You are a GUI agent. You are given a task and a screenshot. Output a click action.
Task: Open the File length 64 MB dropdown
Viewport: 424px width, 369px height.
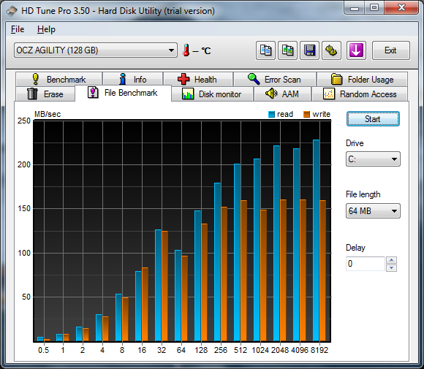tap(373, 211)
